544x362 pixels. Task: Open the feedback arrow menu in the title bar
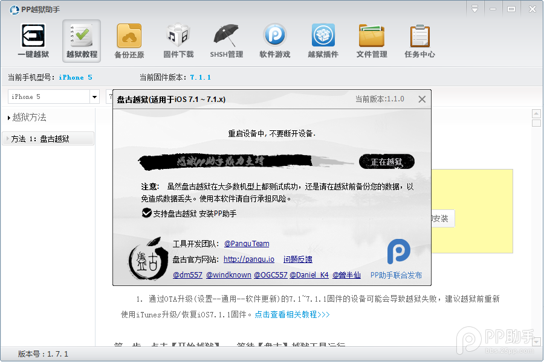pyautogui.click(x=475, y=9)
